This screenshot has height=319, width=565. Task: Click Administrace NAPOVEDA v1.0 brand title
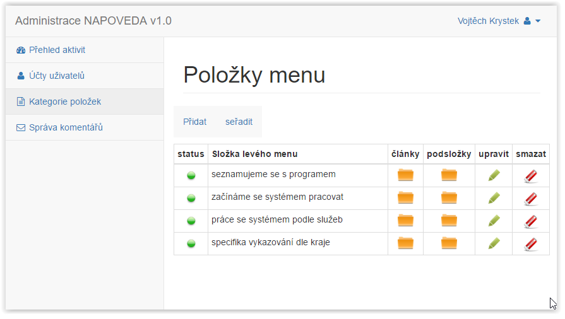point(93,21)
